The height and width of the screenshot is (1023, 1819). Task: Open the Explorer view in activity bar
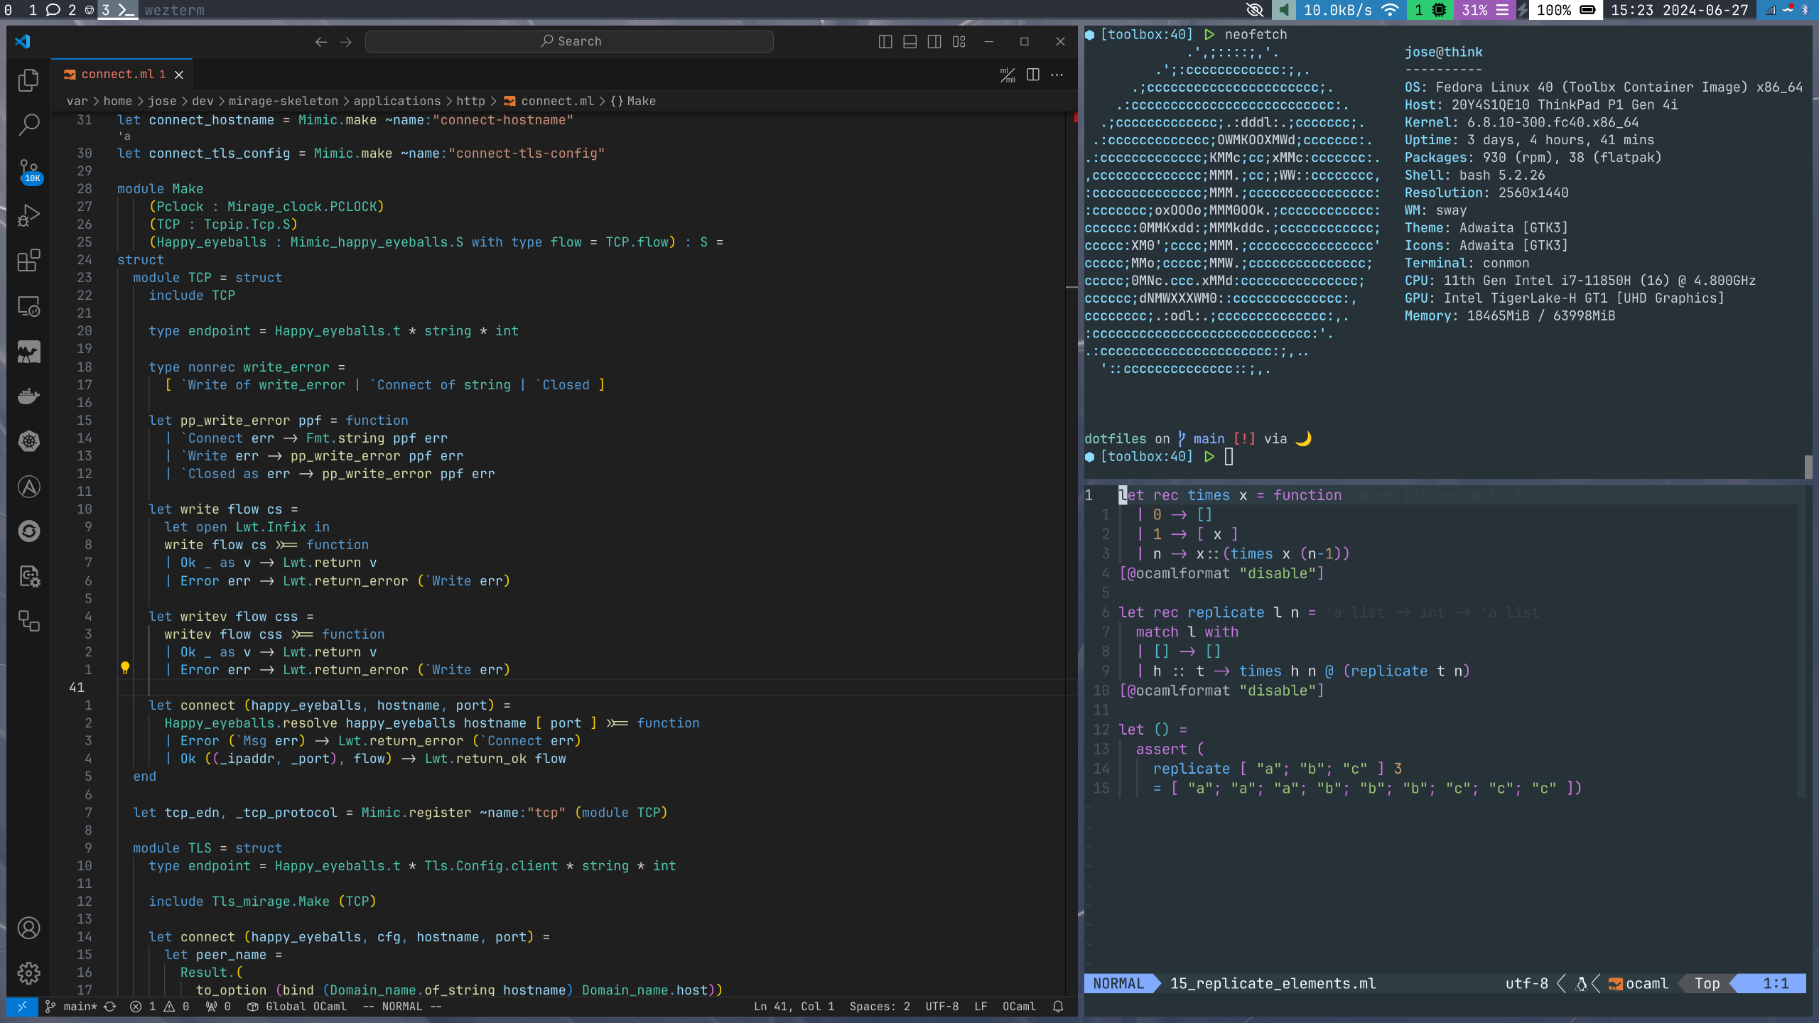(x=28, y=80)
